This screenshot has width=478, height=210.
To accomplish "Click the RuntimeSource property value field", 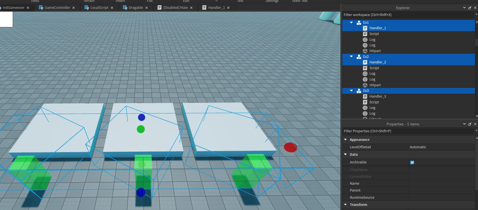I will pyautogui.click(x=442, y=198).
